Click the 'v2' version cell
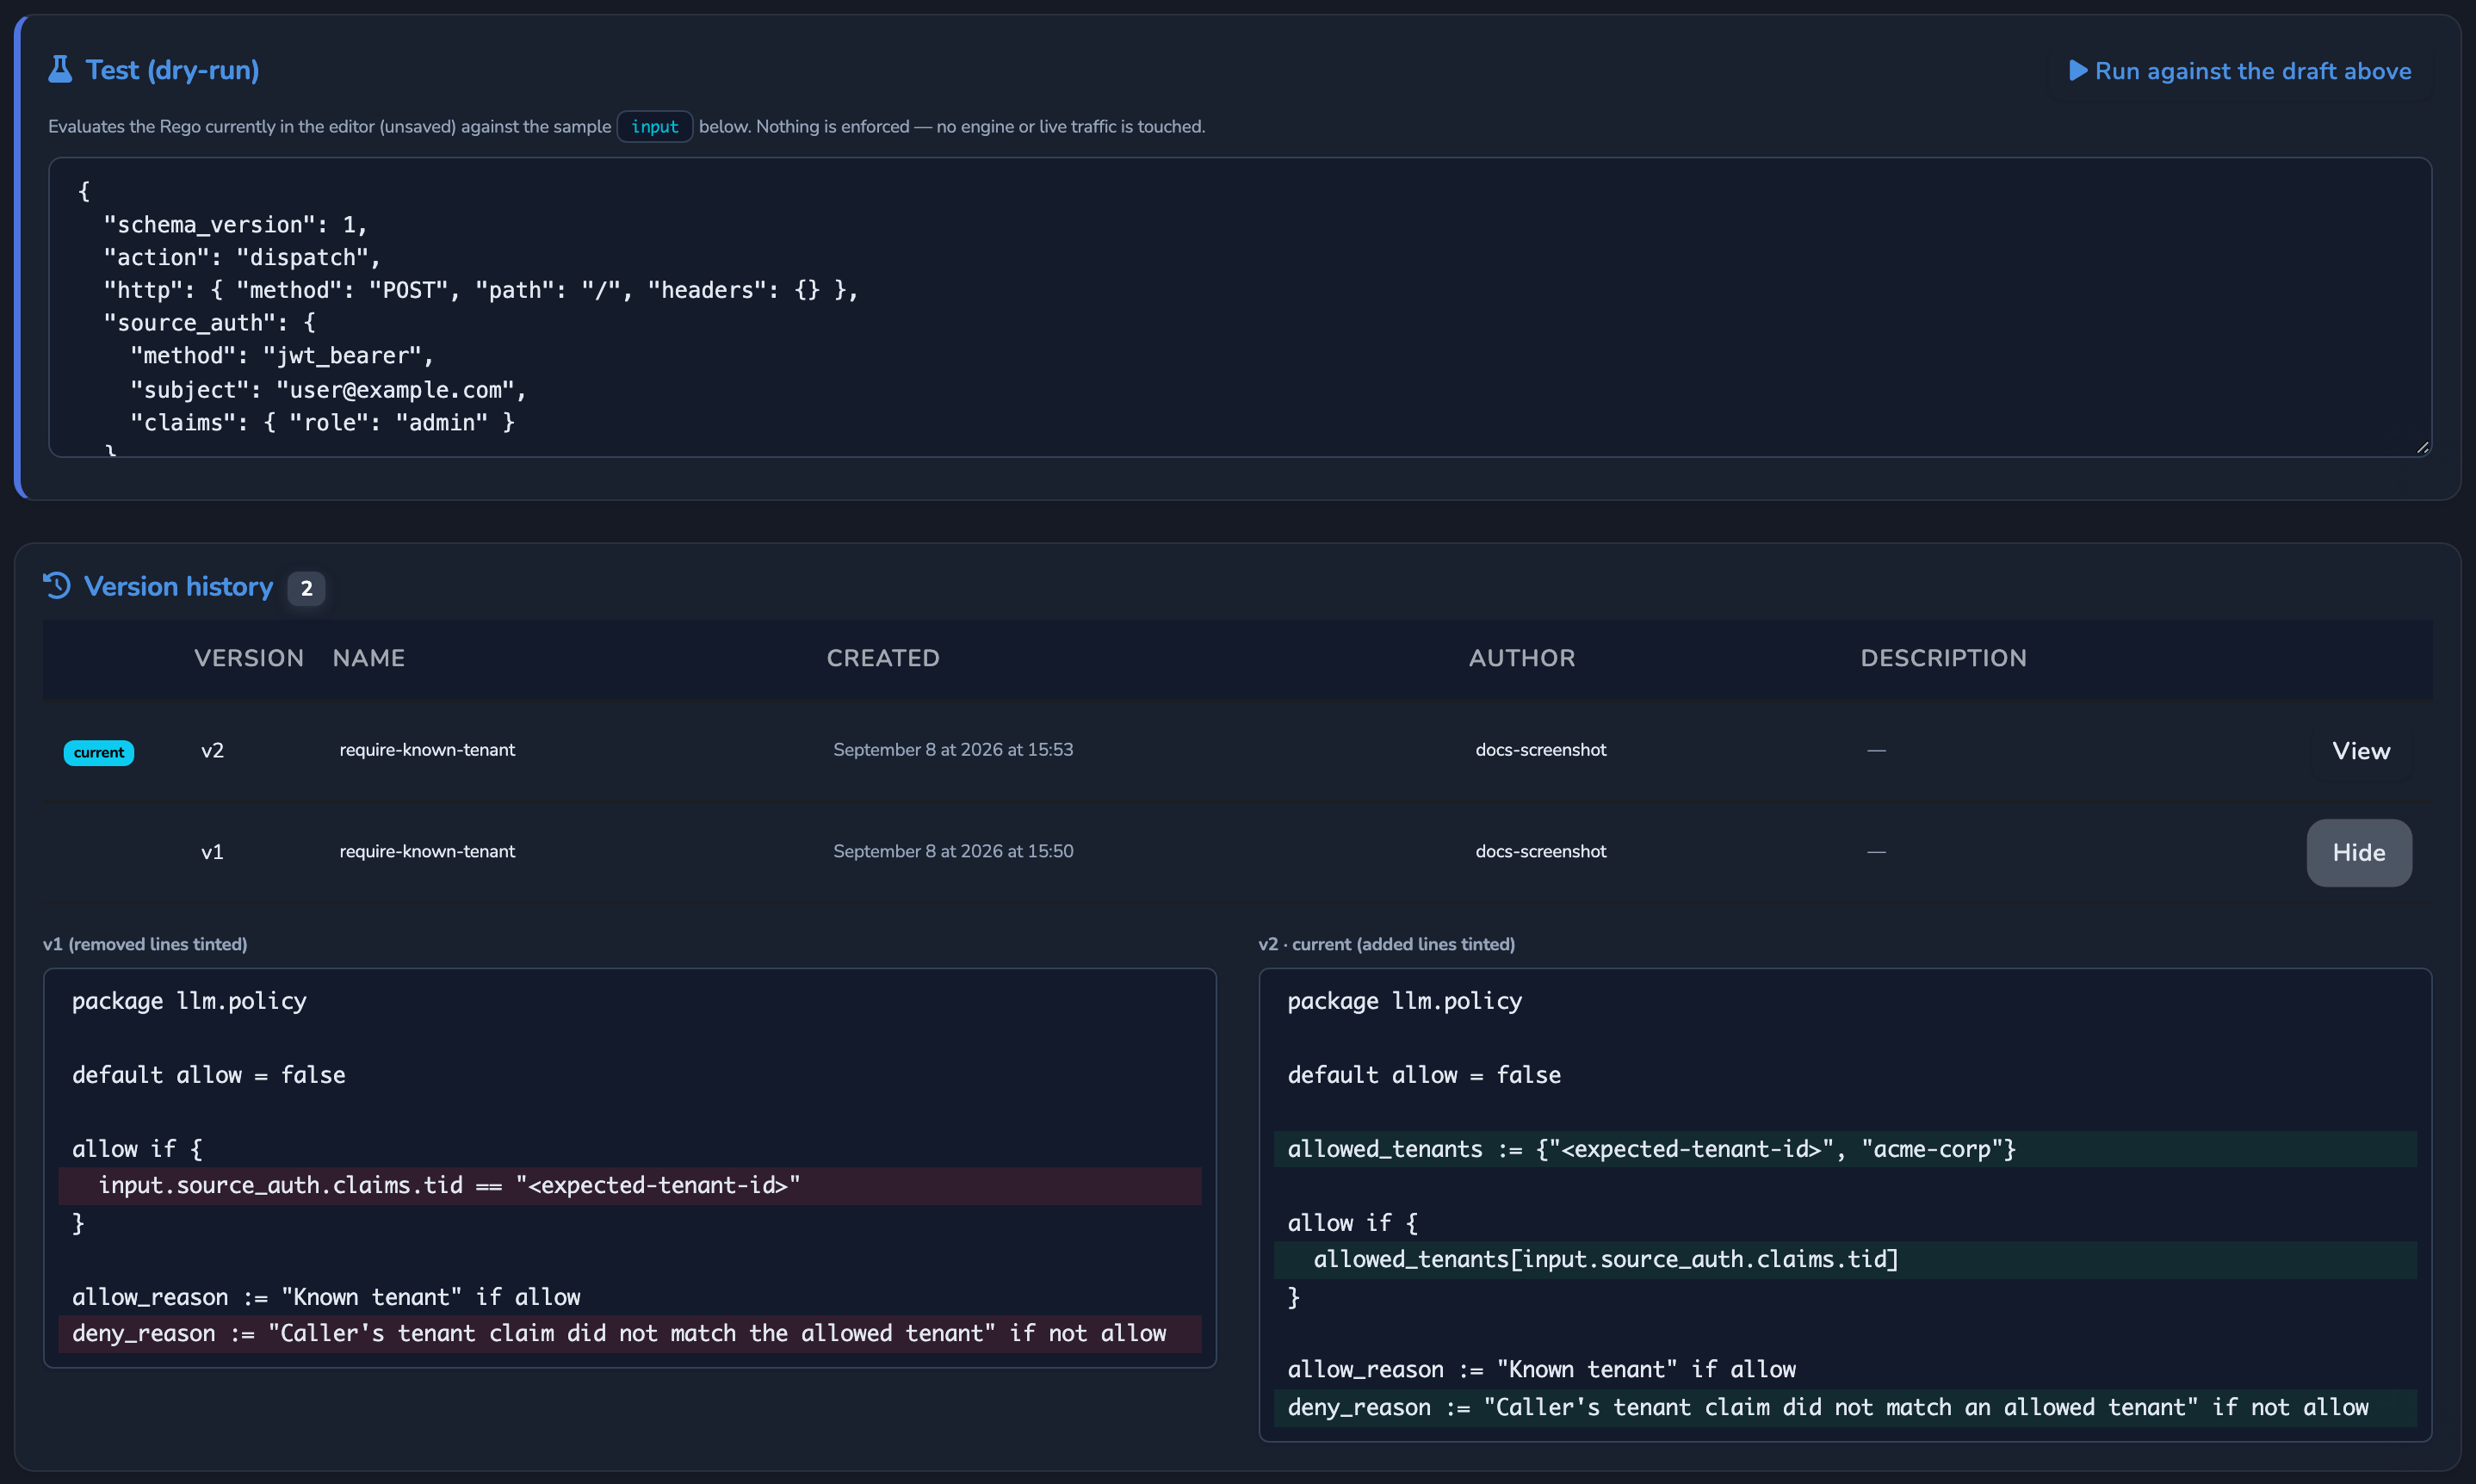Screen dimensions: 2476x1484 click(x=212, y=750)
